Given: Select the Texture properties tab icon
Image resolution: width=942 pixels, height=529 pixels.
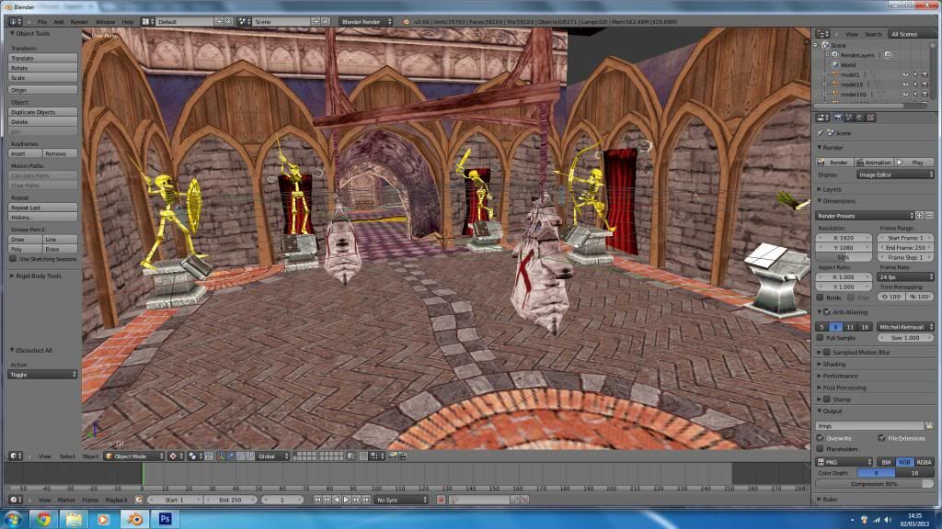Looking at the screenshot, I should 870,118.
